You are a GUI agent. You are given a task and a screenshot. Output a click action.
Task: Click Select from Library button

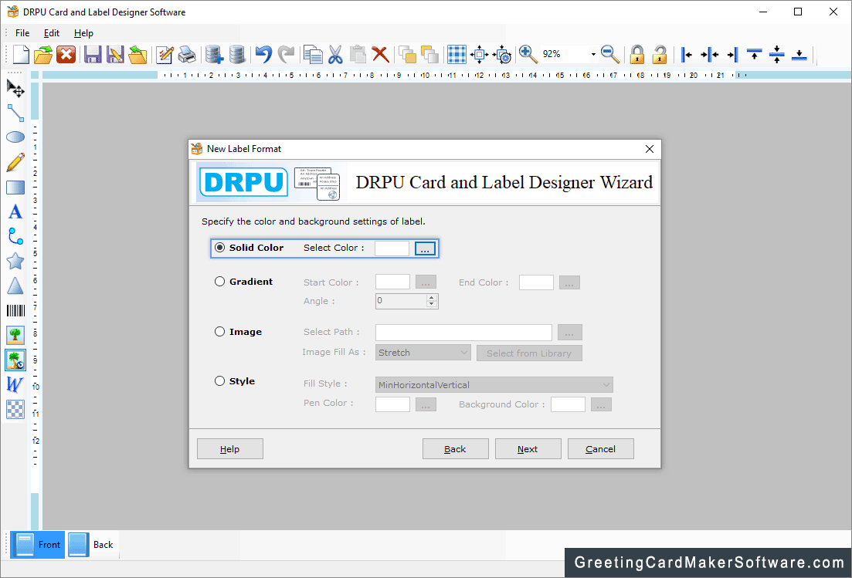(x=529, y=353)
